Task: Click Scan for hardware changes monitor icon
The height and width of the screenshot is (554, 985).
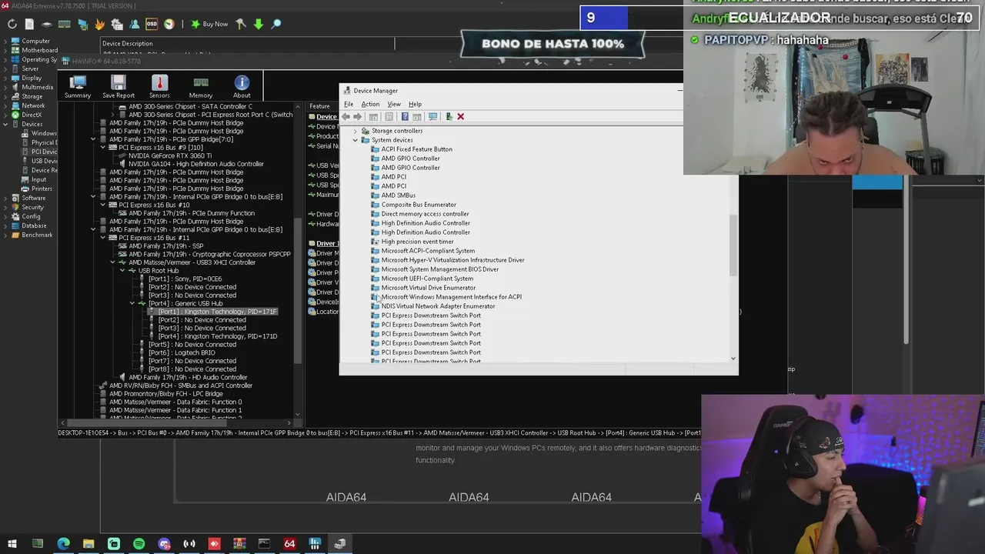Action: click(x=432, y=117)
